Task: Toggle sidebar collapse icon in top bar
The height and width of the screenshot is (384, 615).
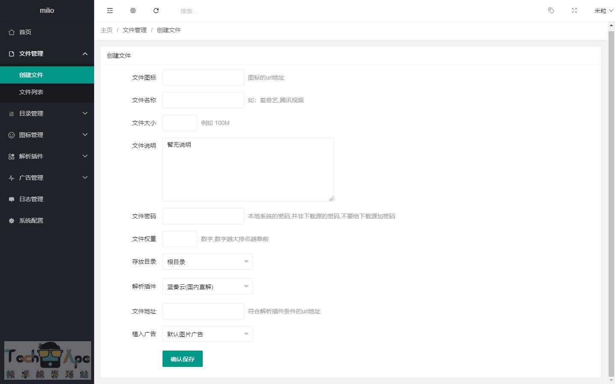Action: pos(110,11)
